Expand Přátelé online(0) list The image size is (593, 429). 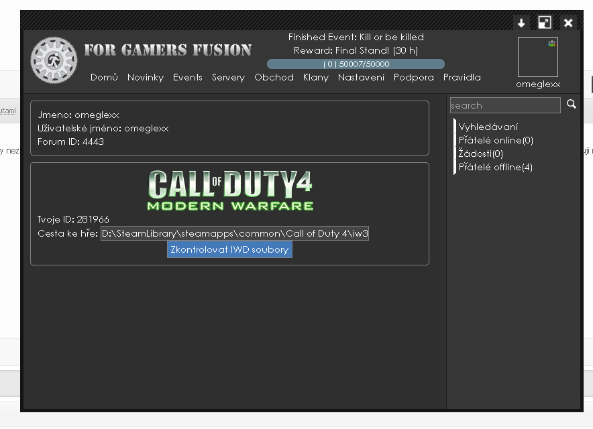496,140
